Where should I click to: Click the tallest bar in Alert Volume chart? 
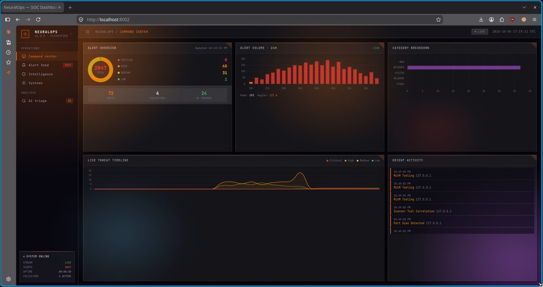[327, 72]
